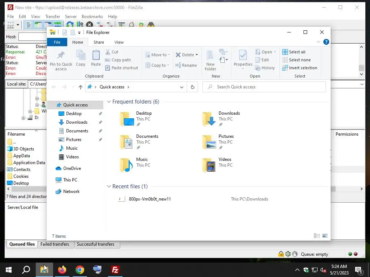Click Copy path
Image resolution: width=370 pixels, height=277 pixels.
coord(118,60)
